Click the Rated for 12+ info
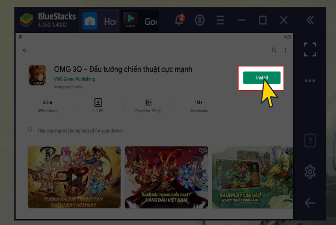The image size is (336, 225). click(x=148, y=106)
